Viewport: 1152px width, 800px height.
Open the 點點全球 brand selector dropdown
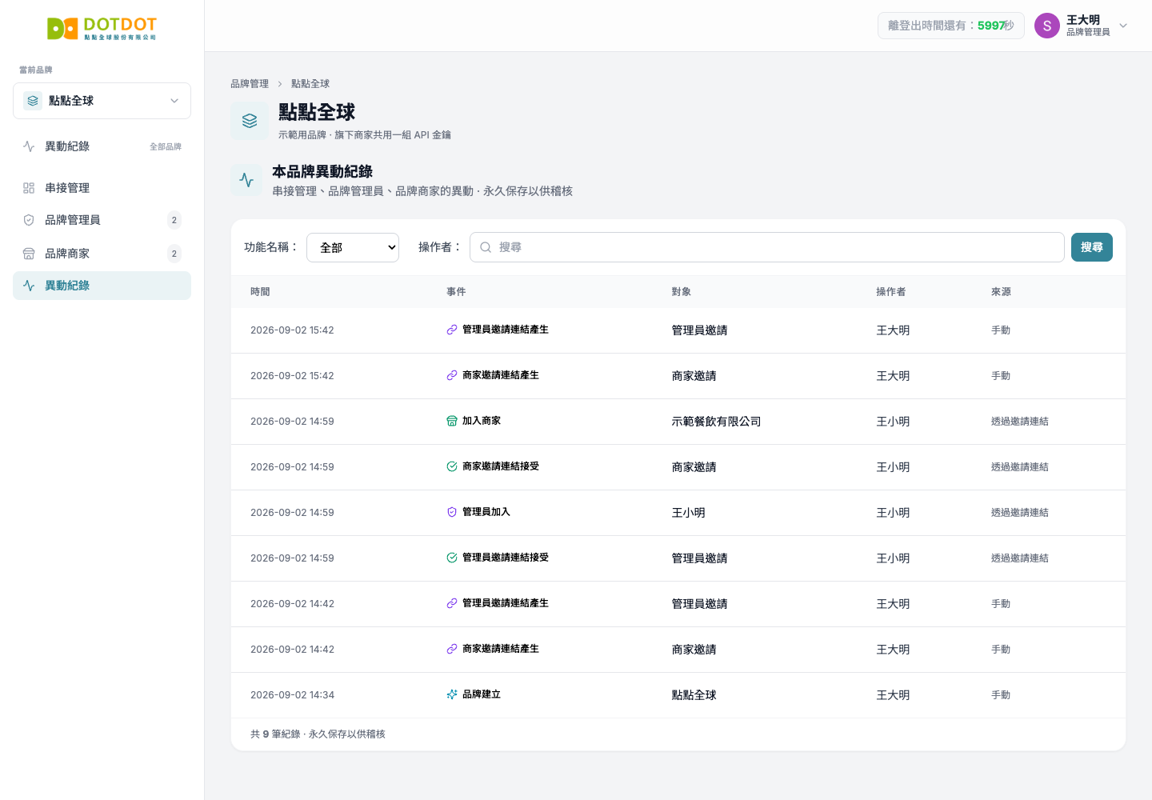click(102, 101)
